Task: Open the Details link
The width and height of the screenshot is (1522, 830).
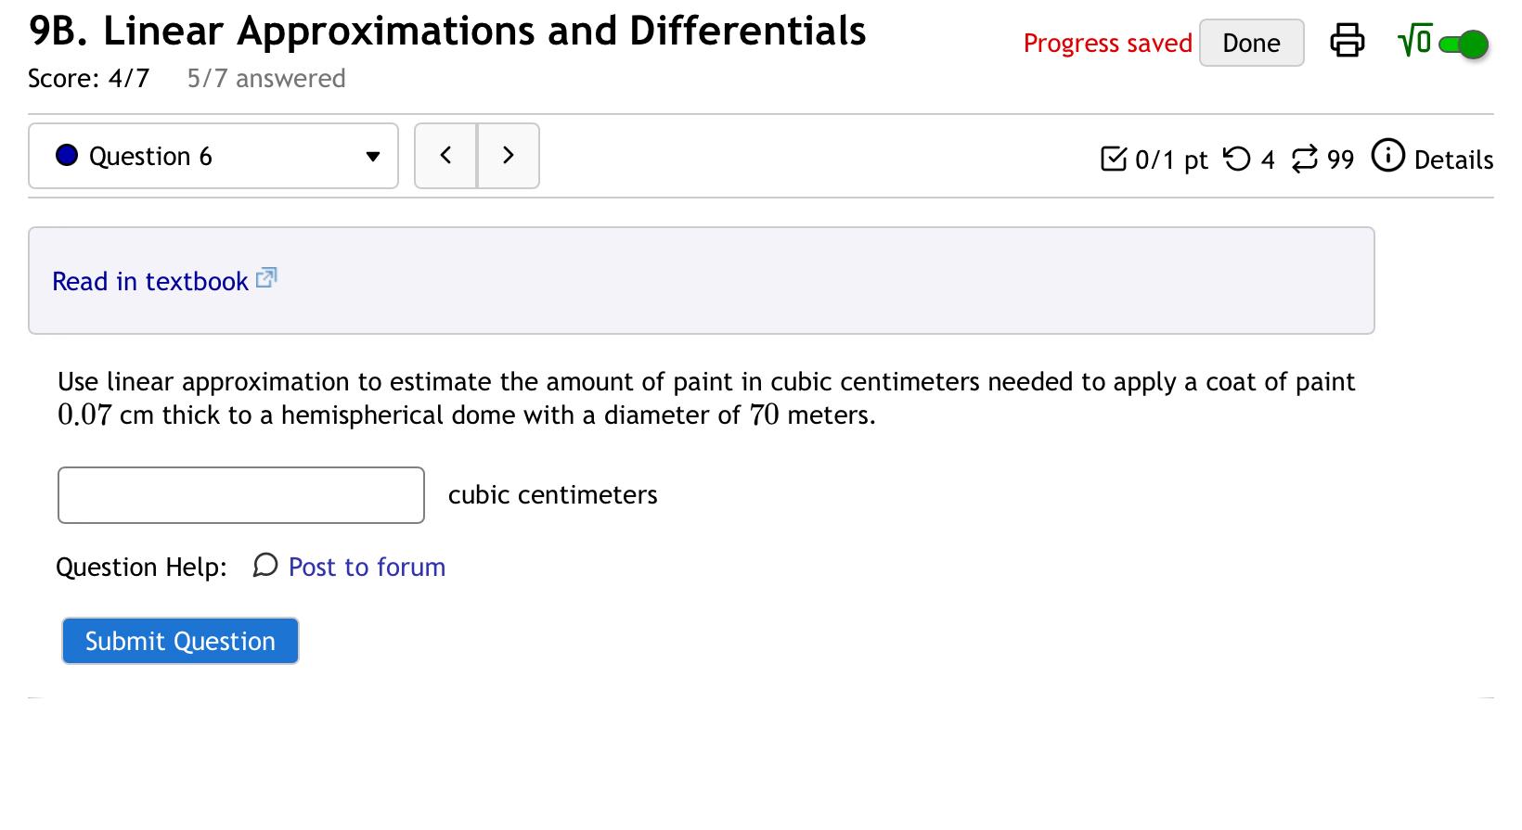Action: click(x=1452, y=160)
